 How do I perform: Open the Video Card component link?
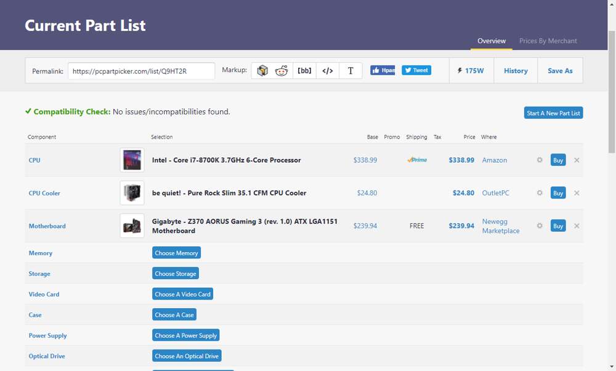[x=44, y=295]
